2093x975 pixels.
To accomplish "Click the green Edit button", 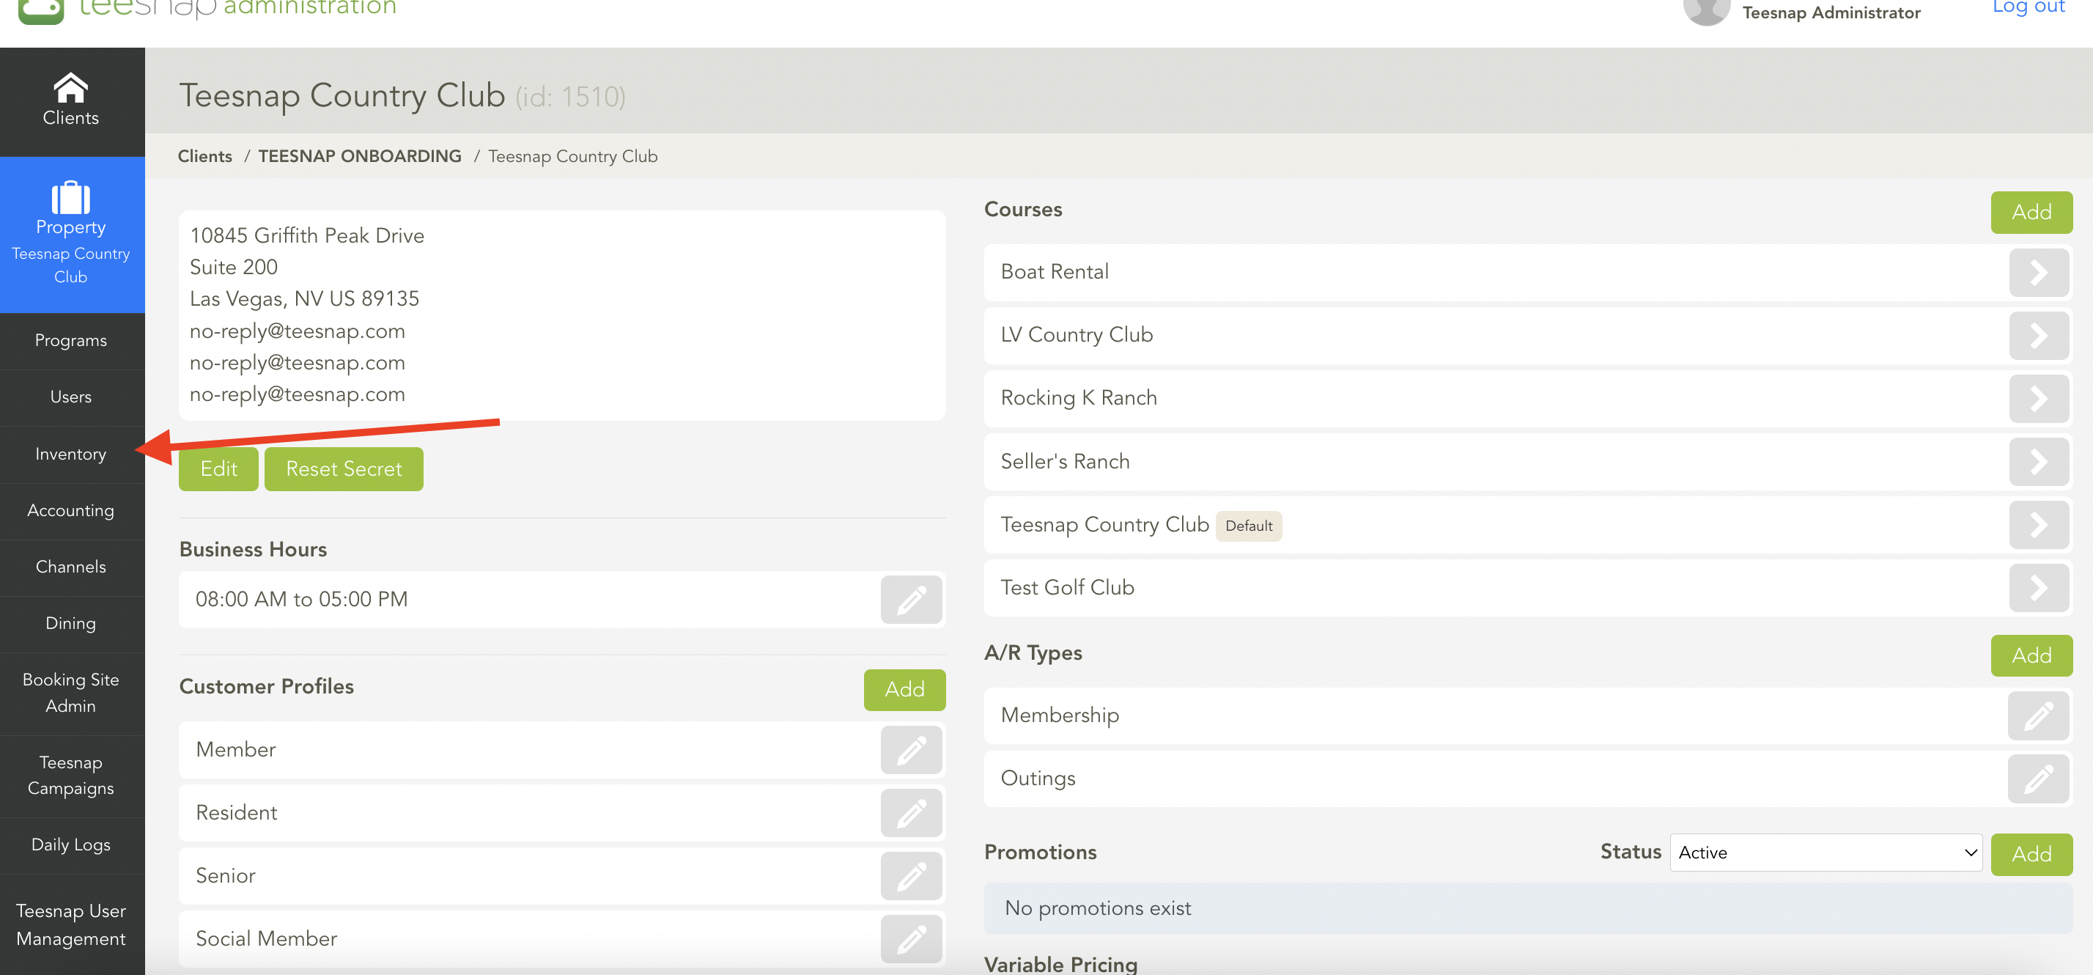I will tap(218, 469).
